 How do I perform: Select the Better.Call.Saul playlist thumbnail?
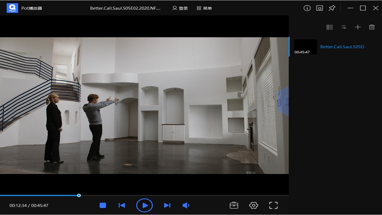click(x=305, y=47)
